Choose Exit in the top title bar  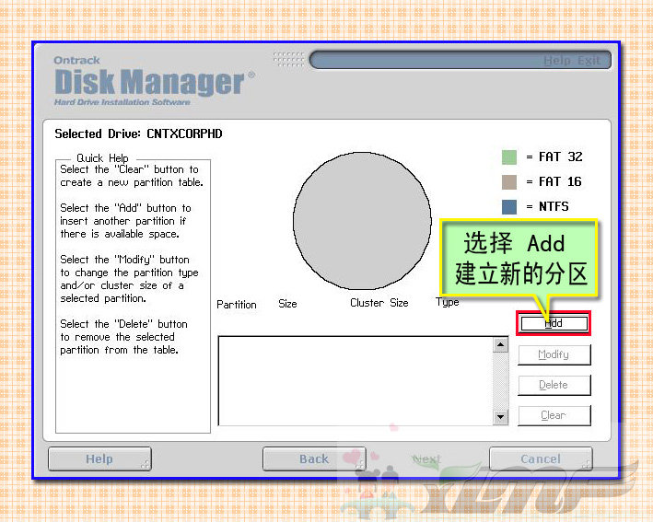589,61
